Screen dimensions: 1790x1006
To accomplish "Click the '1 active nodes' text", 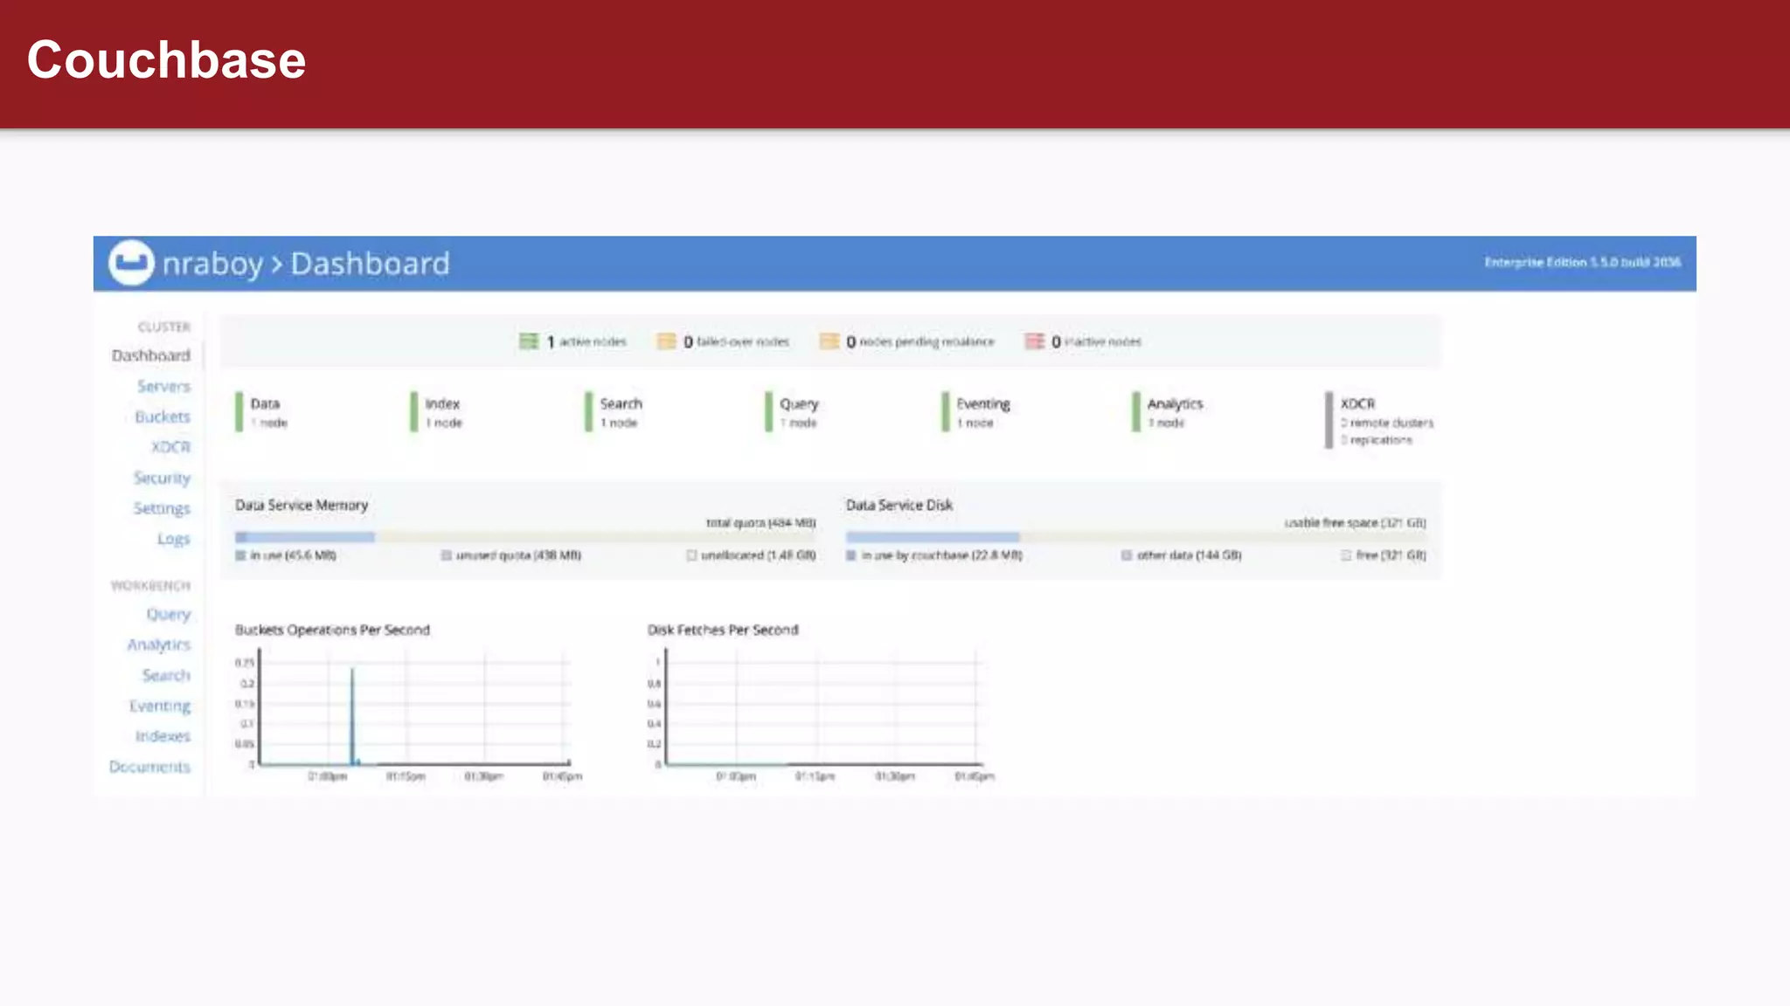I will point(586,341).
